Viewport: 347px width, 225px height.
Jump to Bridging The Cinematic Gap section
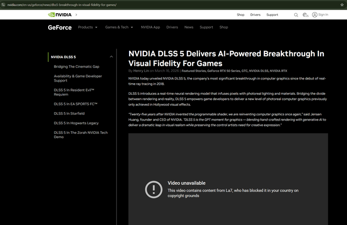[76, 66]
